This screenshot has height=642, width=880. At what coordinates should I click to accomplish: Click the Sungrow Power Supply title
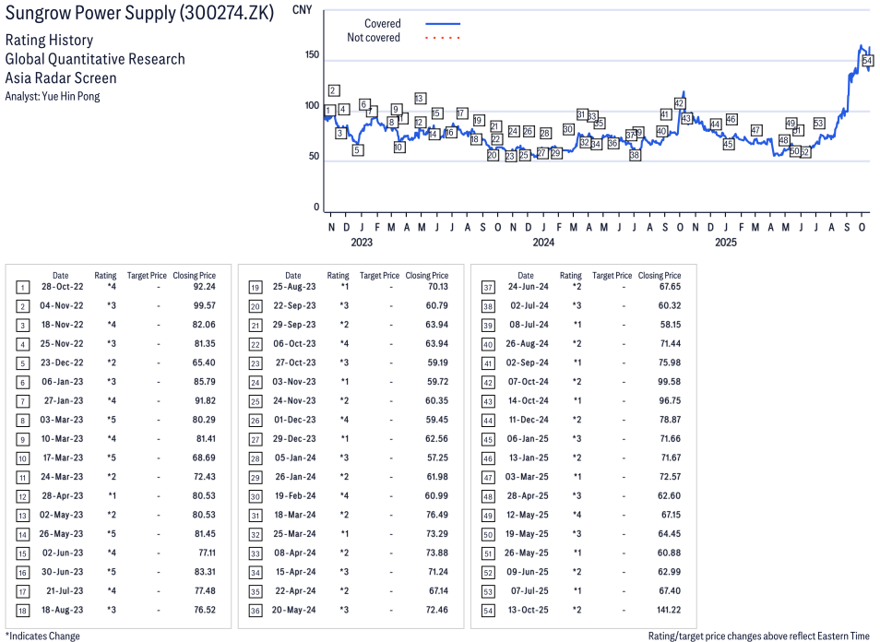coord(139,16)
